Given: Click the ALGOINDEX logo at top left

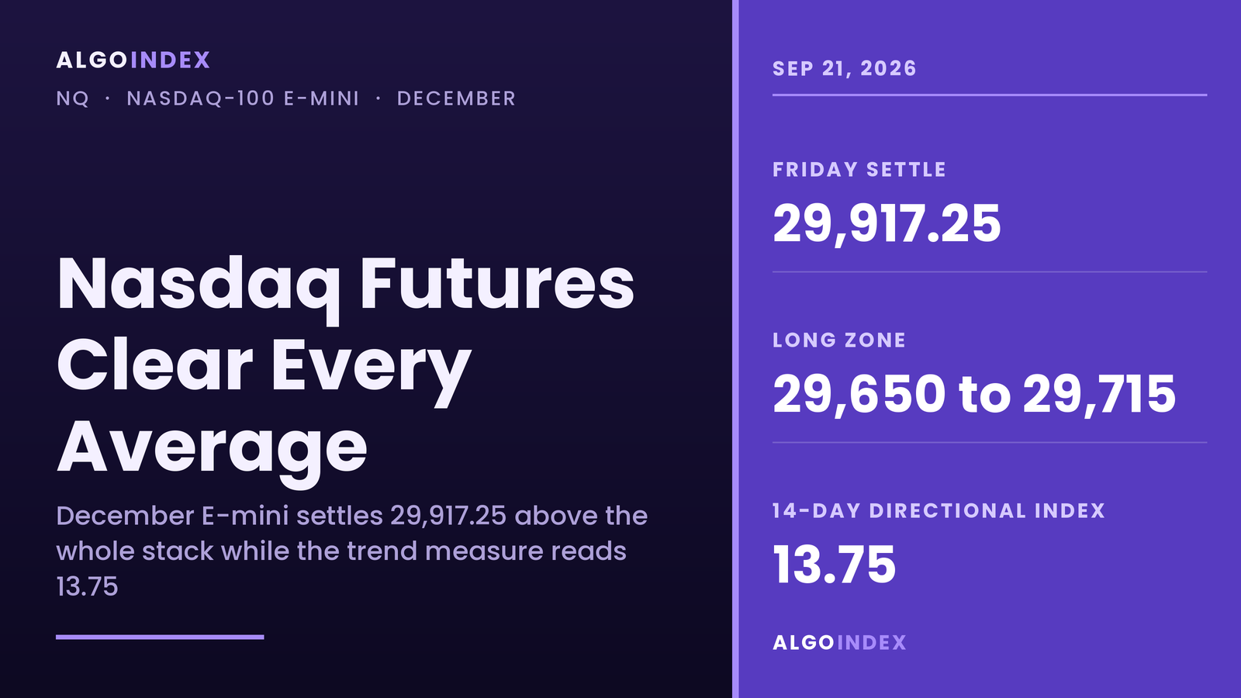Looking at the screenshot, I should 133,60.
